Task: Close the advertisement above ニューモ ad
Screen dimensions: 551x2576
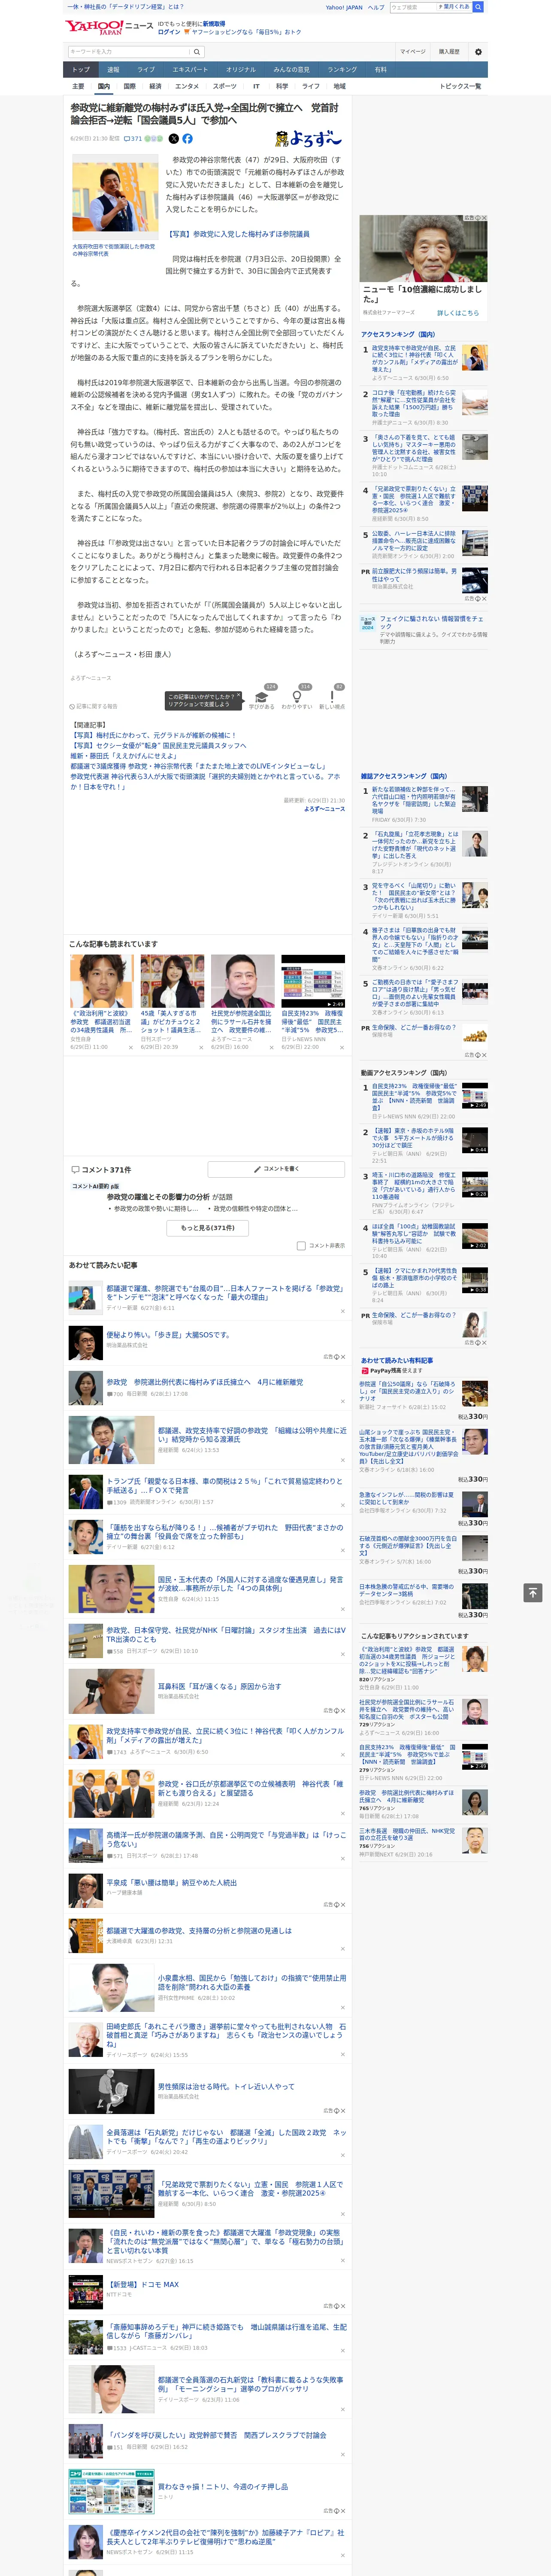Action: coord(484,218)
